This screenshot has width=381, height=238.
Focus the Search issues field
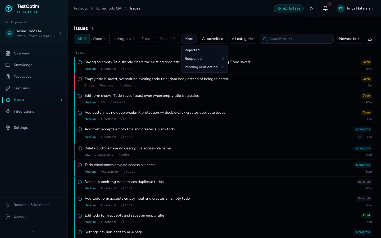click(x=297, y=39)
